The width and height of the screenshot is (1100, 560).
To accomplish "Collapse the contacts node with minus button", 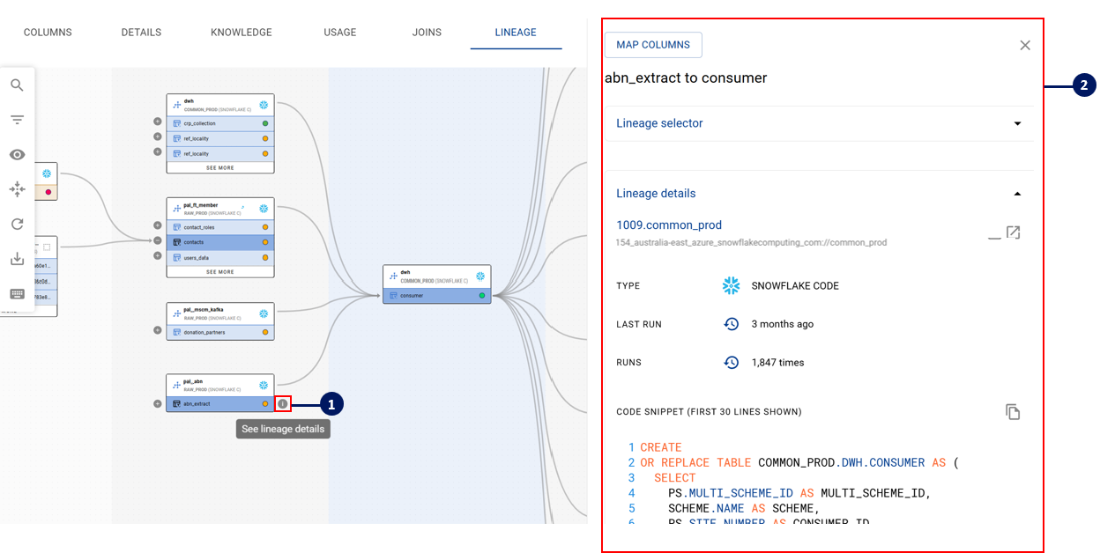I will pos(158,240).
